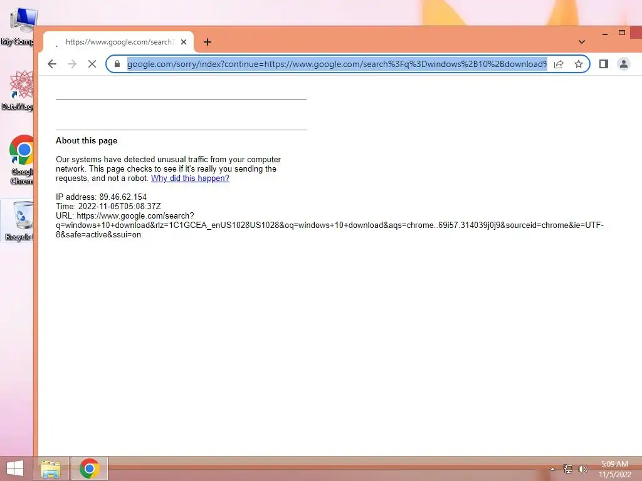Click the forward navigation arrow
Screen dimensions: 642x481
(72, 64)
